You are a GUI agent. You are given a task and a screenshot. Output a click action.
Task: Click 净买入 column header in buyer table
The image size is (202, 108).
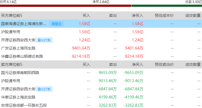(x=137, y=16)
